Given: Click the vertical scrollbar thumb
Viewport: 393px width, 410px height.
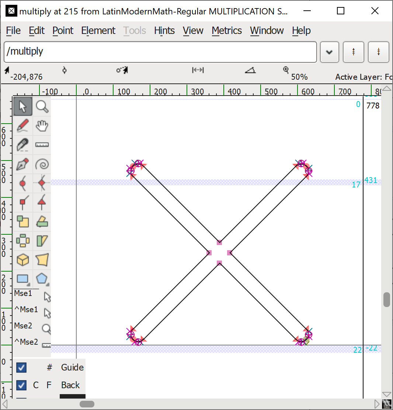Looking at the screenshot, I should click(x=387, y=300).
